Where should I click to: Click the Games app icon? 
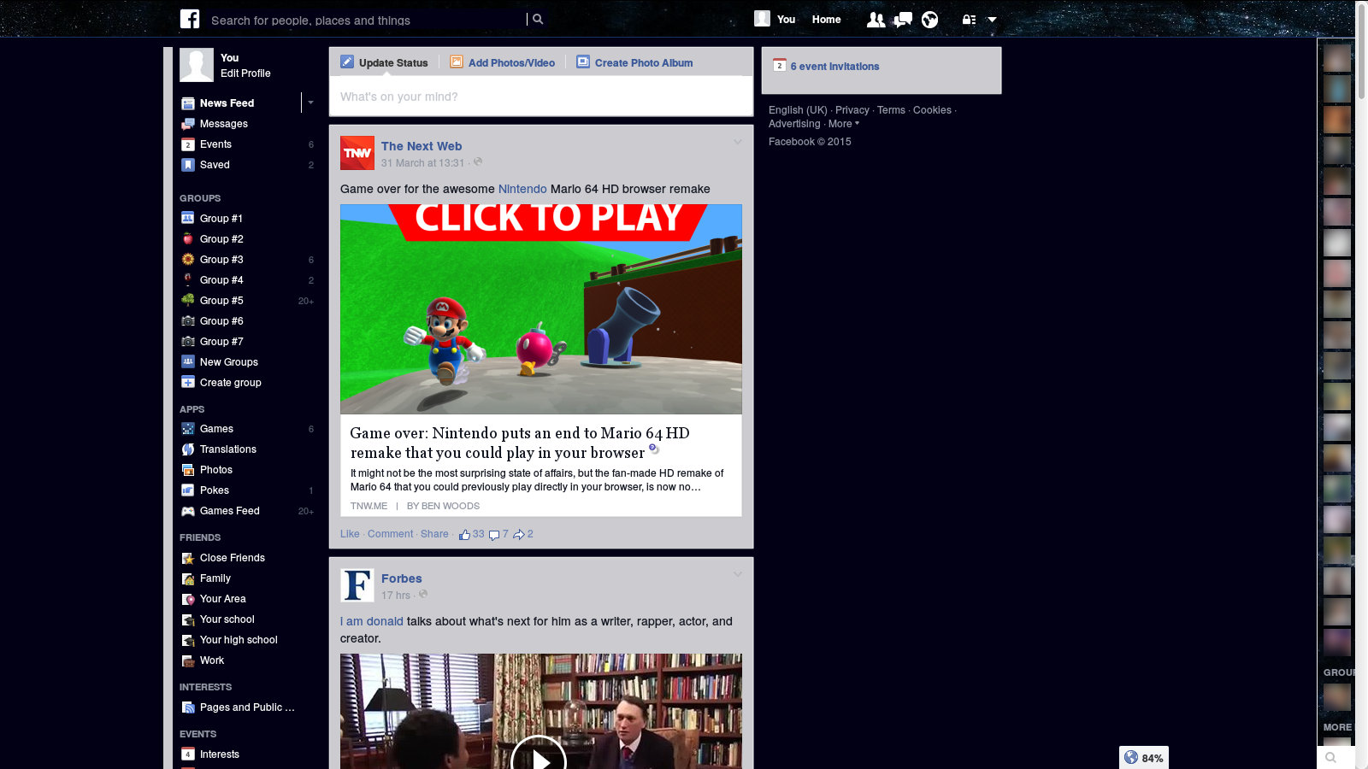(188, 429)
